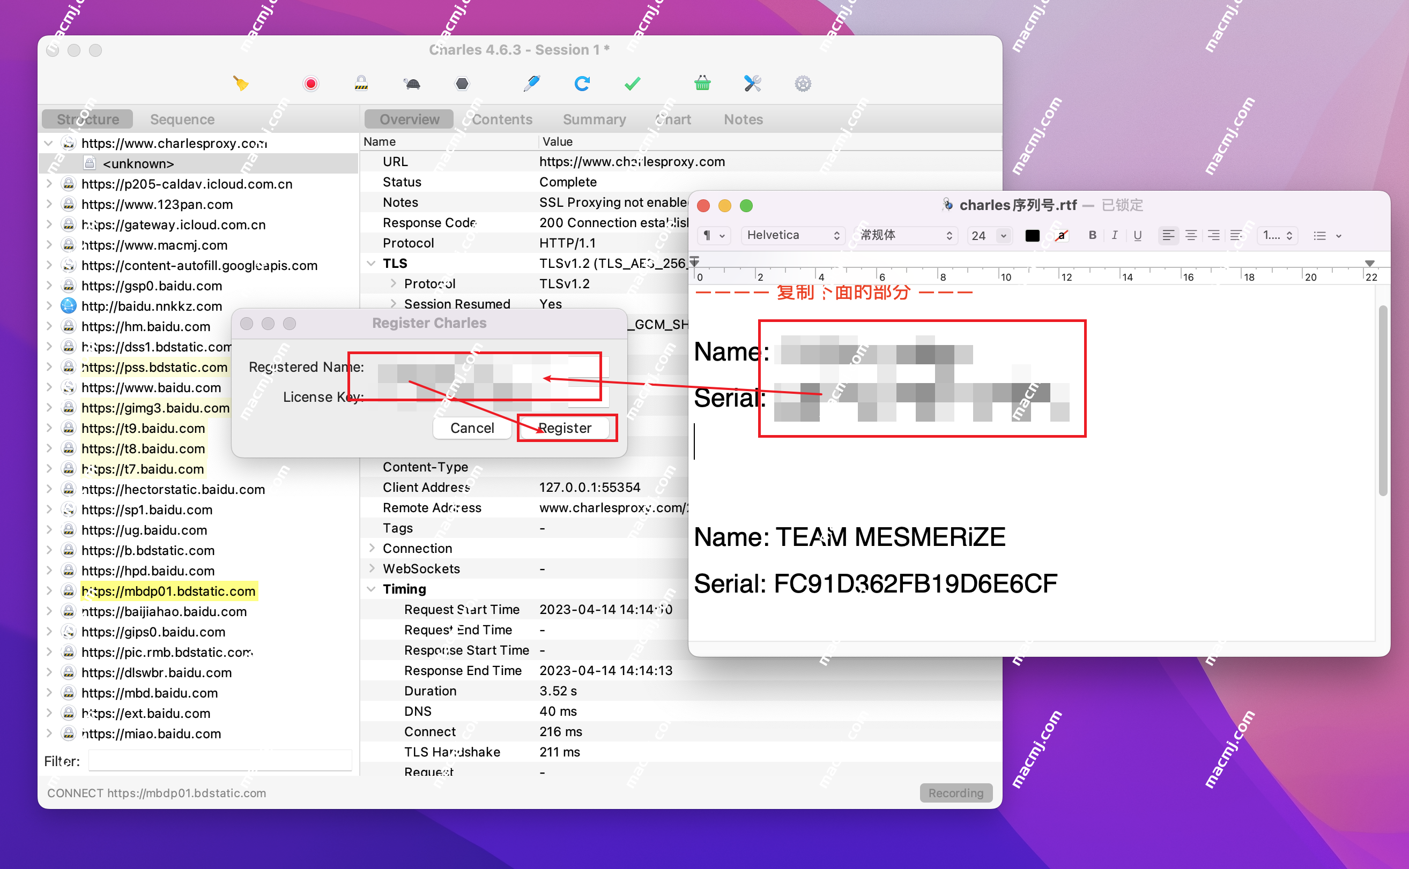Align text left in TextEdit
Screen dimensions: 1409x869
1168,236
